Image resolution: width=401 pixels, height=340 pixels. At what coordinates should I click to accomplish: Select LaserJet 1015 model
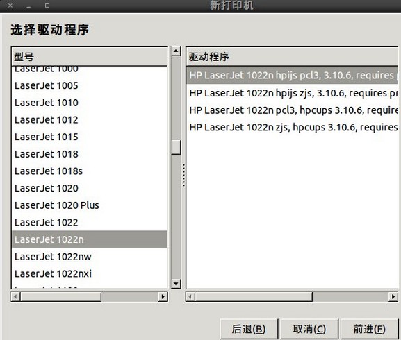(x=90, y=137)
